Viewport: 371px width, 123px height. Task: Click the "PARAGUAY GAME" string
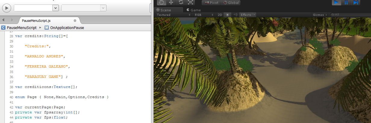coord(43,77)
